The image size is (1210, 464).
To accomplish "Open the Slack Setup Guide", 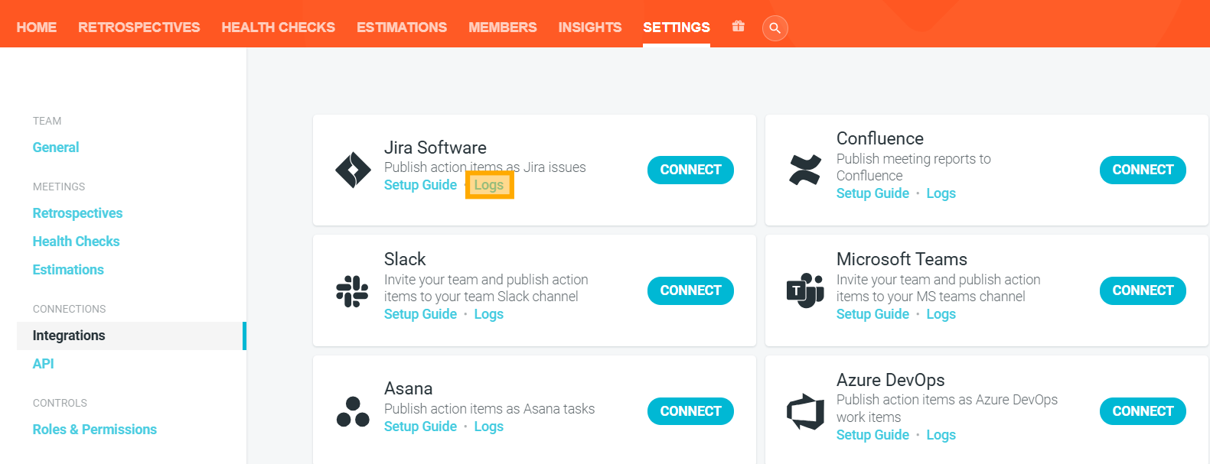I will [x=420, y=314].
